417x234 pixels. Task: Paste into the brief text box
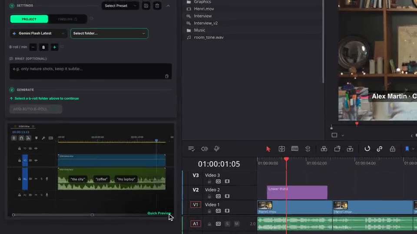pyautogui.click(x=167, y=76)
